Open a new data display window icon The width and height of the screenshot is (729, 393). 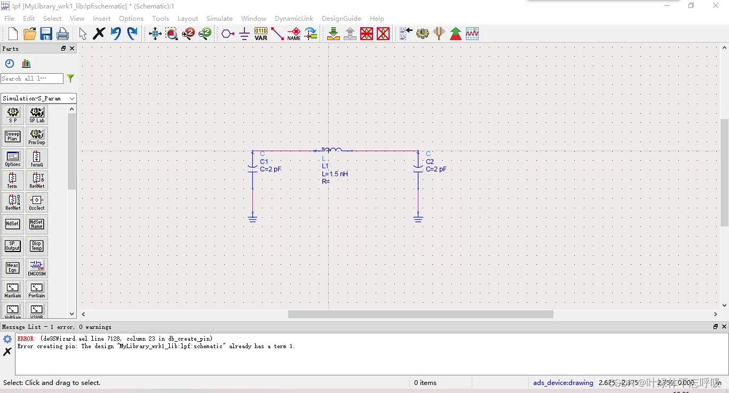[472, 34]
